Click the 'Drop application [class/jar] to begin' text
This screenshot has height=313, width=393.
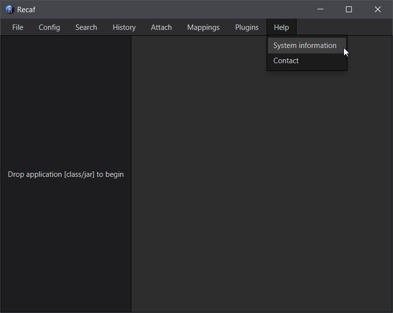65,174
